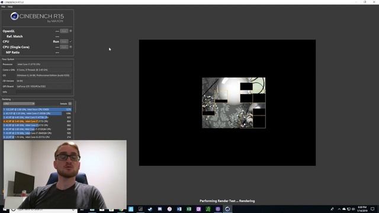Open the OneDrive cloud tray icon
This screenshot has height=213, width=379.
tap(344, 209)
